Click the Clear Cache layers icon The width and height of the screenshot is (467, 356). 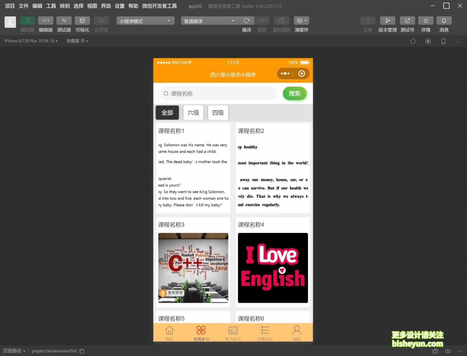coord(301,21)
